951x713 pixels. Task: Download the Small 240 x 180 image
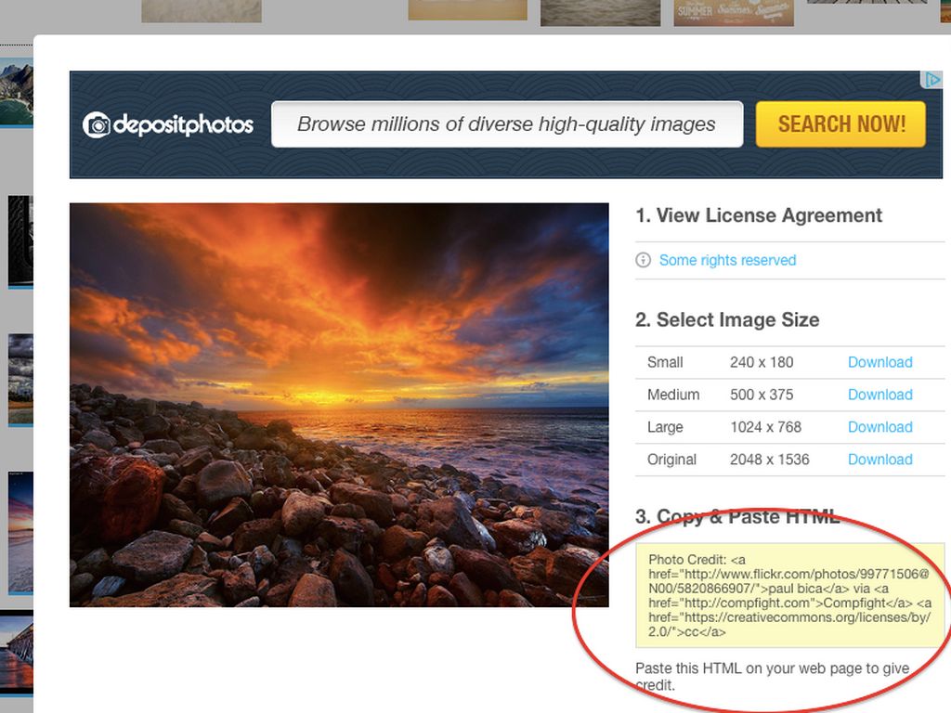[879, 362]
